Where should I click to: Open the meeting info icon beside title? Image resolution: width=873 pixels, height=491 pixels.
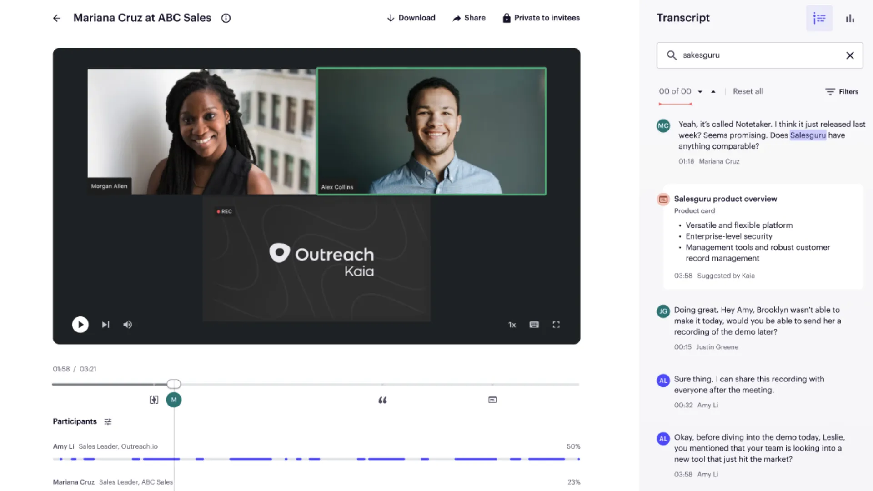pos(226,18)
